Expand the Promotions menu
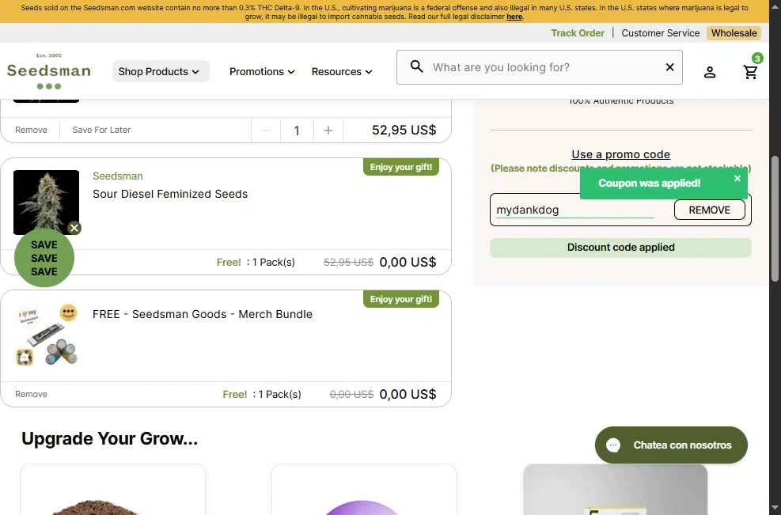This screenshot has width=781, height=515. coord(262,72)
